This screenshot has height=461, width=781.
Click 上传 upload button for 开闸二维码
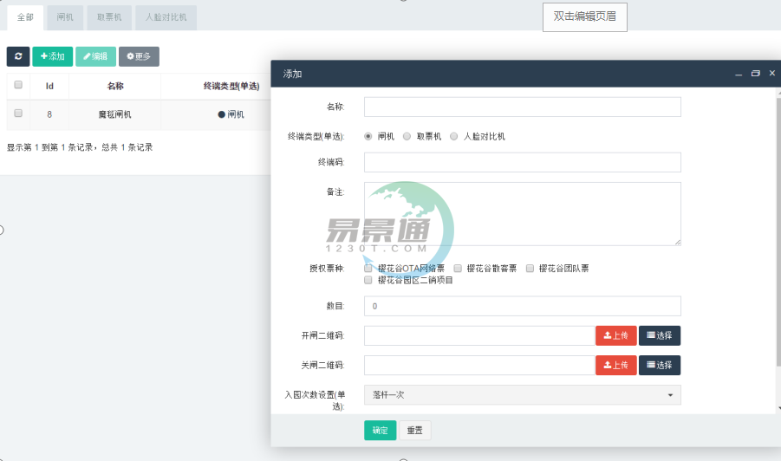pyautogui.click(x=615, y=335)
